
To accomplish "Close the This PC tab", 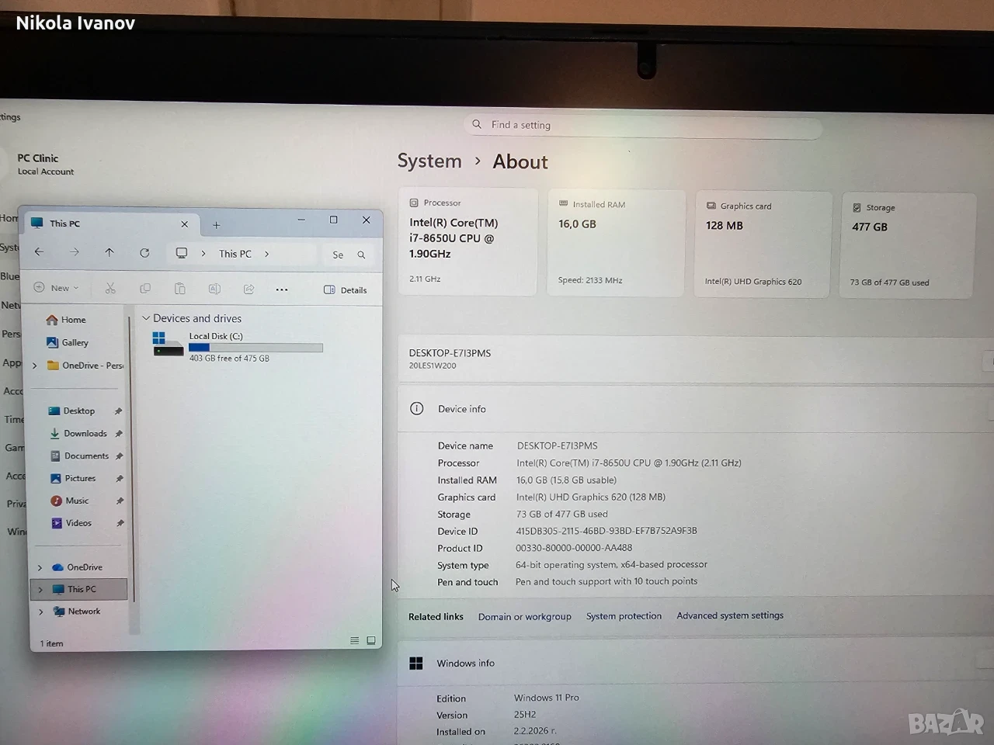I will pyautogui.click(x=185, y=224).
